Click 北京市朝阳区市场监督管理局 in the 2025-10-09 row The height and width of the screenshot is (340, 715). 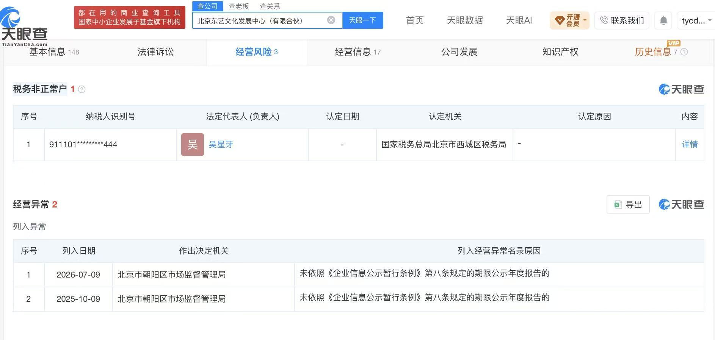(172, 299)
